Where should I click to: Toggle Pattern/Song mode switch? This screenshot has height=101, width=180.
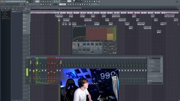click(27, 2)
